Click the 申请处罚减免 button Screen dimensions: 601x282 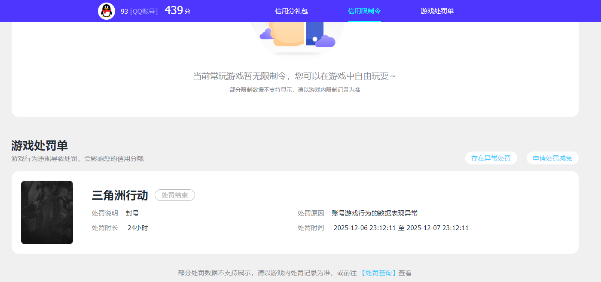pos(552,158)
